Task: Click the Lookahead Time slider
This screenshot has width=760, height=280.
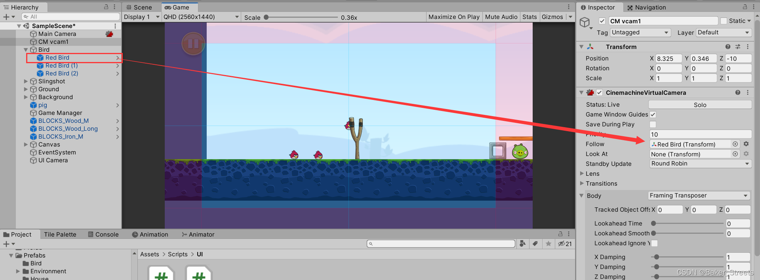Action: pyautogui.click(x=688, y=224)
